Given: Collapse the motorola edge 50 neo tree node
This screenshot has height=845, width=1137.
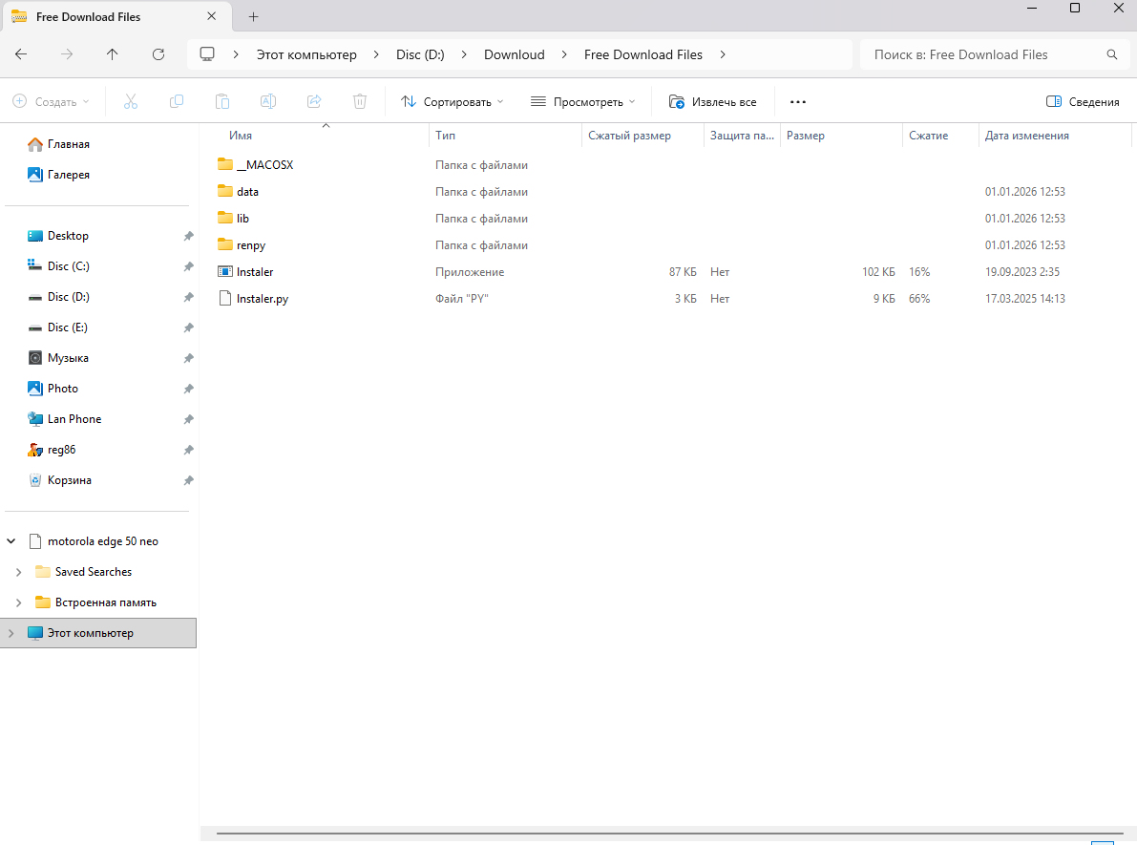Looking at the screenshot, I should click(11, 541).
